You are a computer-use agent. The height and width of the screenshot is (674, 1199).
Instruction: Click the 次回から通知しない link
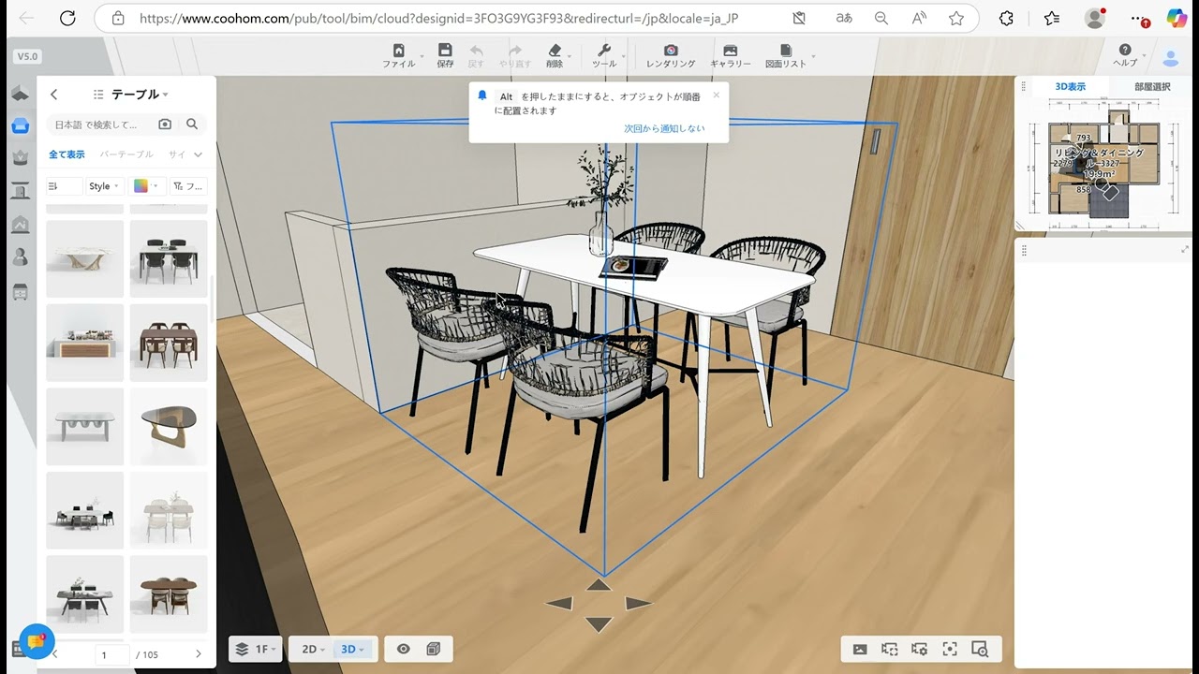[665, 128]
